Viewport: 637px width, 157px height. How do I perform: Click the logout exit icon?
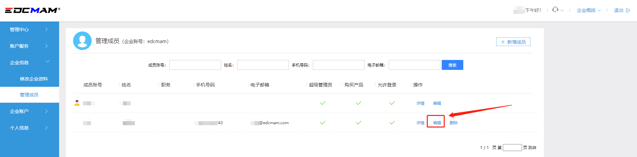click(628, 11)
